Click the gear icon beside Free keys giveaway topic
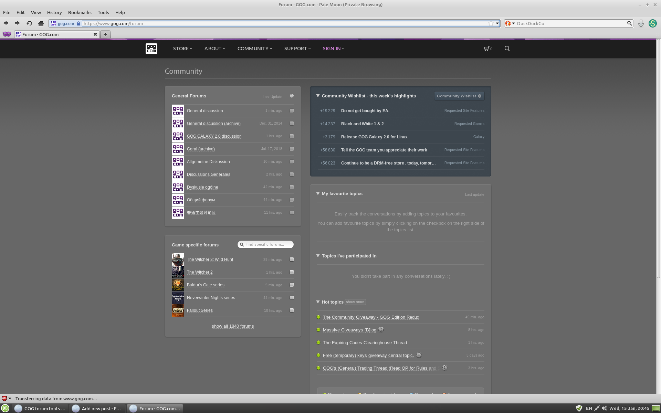The height and width of the screenshot is (413, 661). pyautogui.click(x=419, y=355)
